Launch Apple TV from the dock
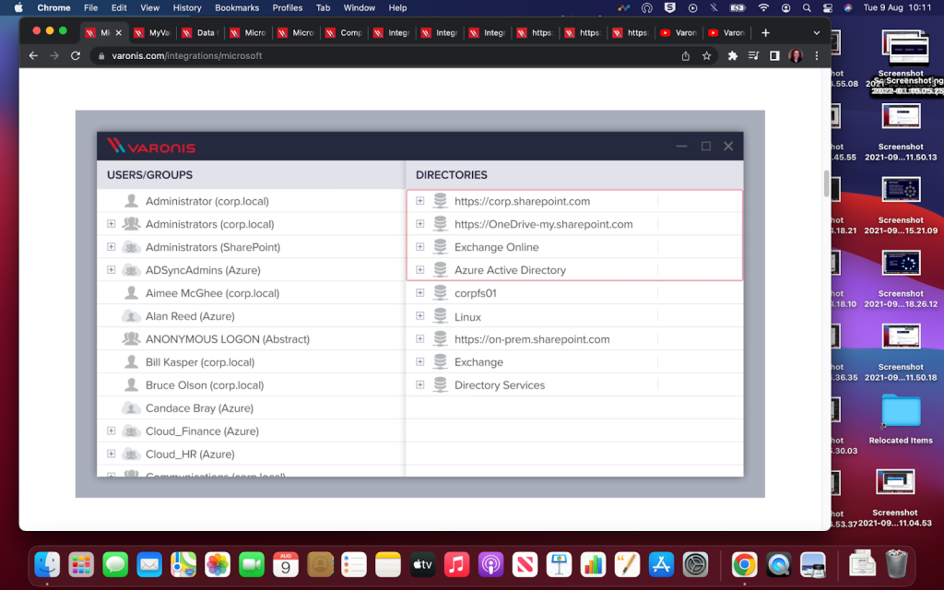Image resolution: width=944 pixels, height=590 pixels. 422,565
